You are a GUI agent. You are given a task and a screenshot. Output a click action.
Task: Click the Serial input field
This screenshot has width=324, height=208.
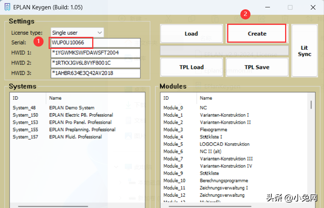point(95,42)
